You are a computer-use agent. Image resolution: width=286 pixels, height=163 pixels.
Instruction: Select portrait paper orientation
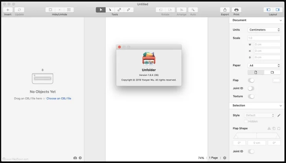point(256,72)
